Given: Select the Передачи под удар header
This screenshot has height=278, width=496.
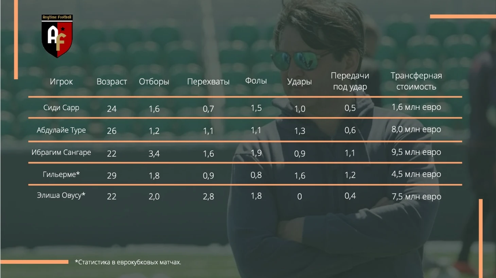Looking at the screenshot, I should 350,81.
